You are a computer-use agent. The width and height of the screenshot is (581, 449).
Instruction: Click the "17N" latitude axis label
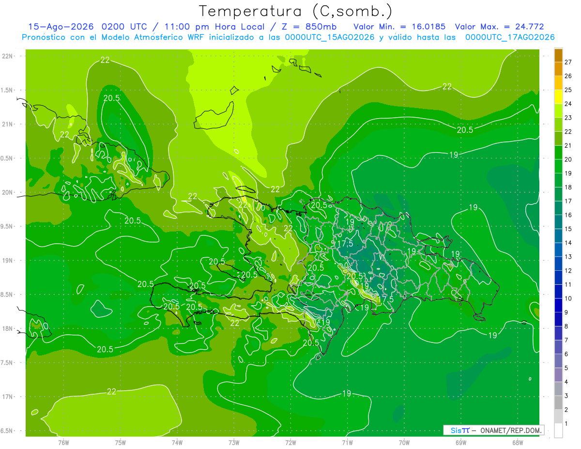(8, 397)
